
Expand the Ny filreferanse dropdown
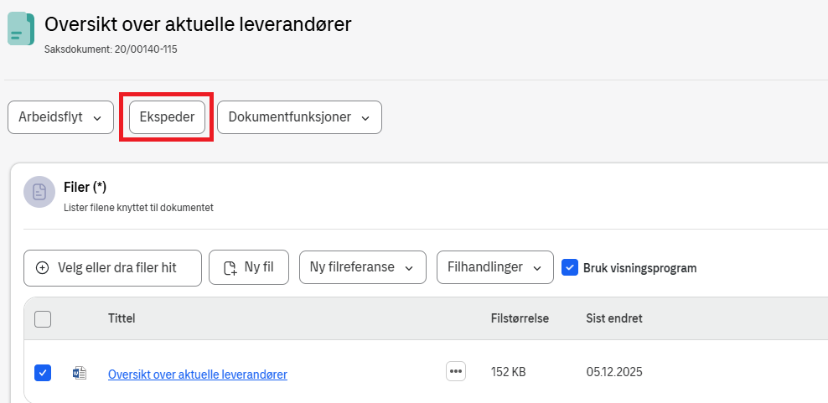point(362,268)
